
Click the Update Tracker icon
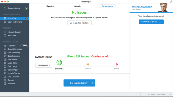pos(5,73)
